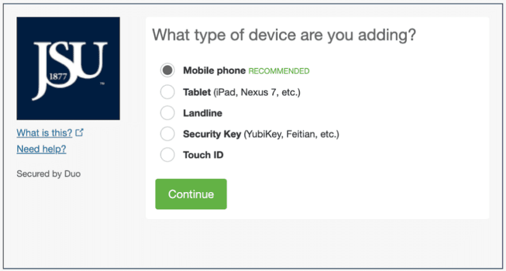Click the device type question heading

(284, 35)
